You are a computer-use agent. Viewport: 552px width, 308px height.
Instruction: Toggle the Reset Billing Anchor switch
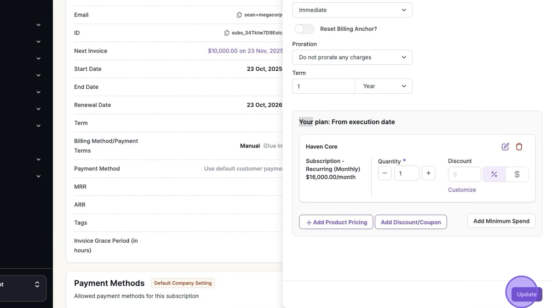click(304, 29)
